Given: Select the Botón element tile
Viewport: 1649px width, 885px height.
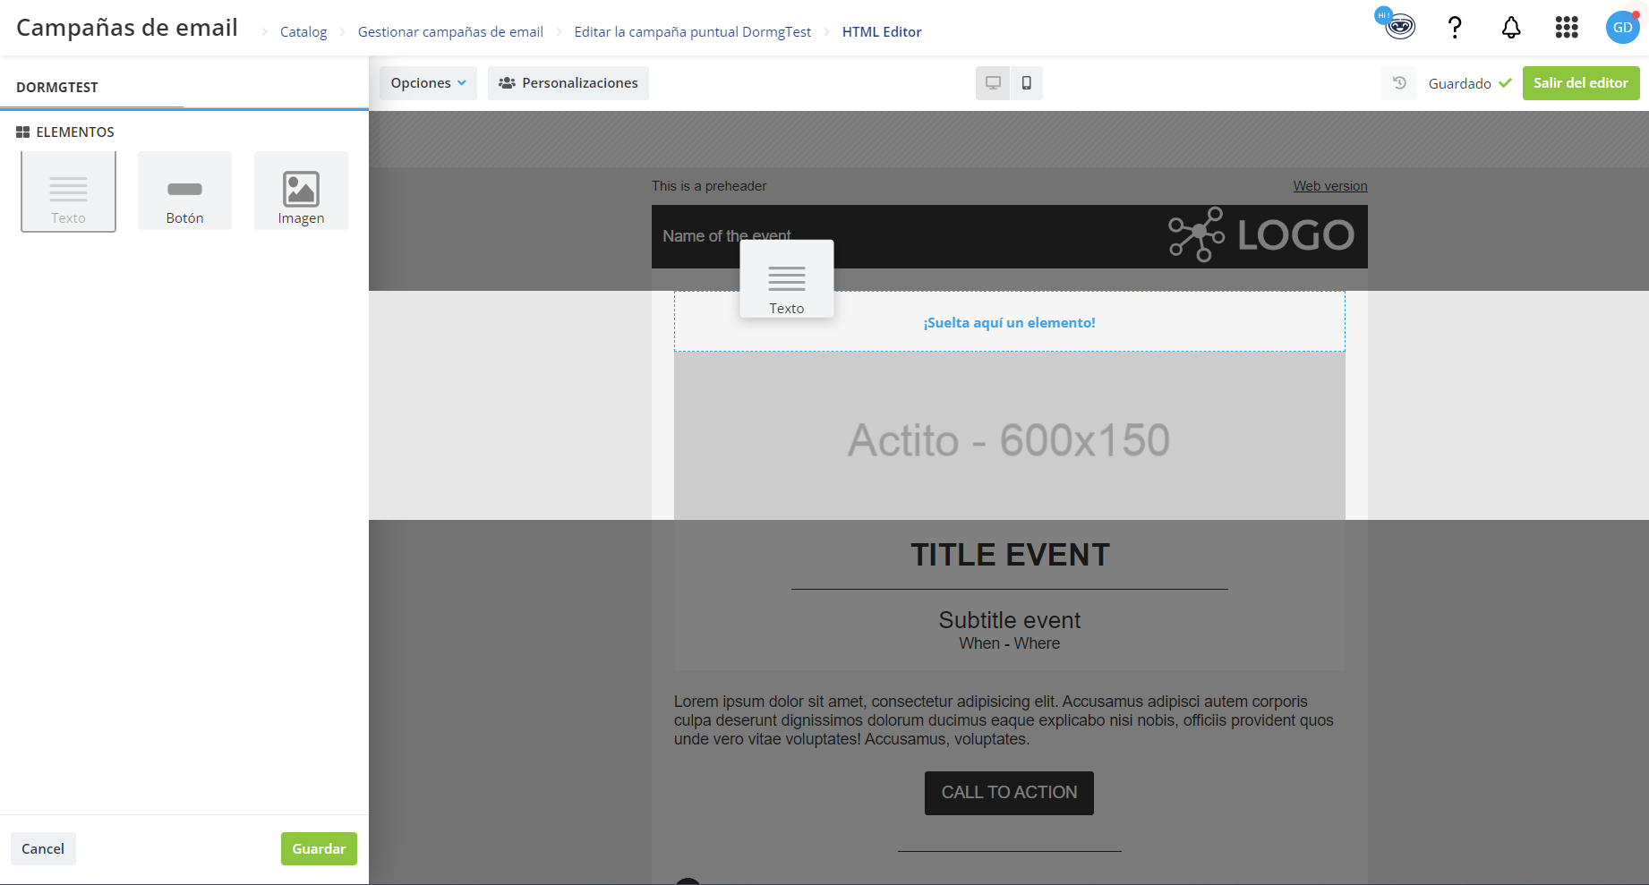Looking at the screenshot, I should coord(184,191).
